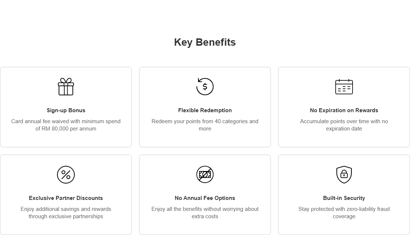The image size is (410, 235).
Task: Select the Sign-up Bonus heading
Action: point(66,110)
